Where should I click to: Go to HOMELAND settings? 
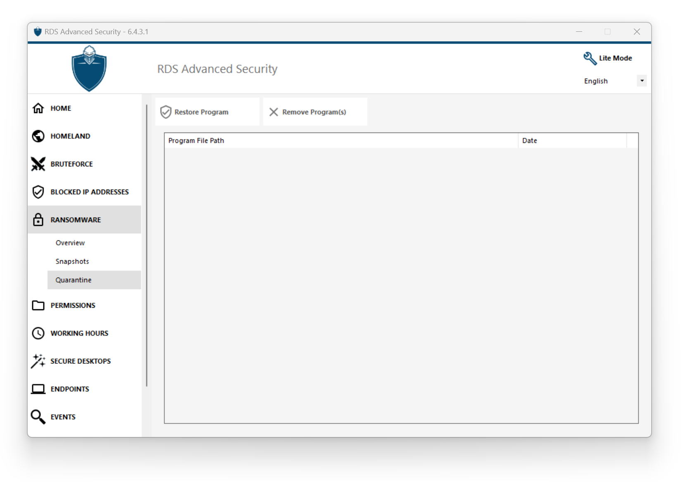[84, 136]
